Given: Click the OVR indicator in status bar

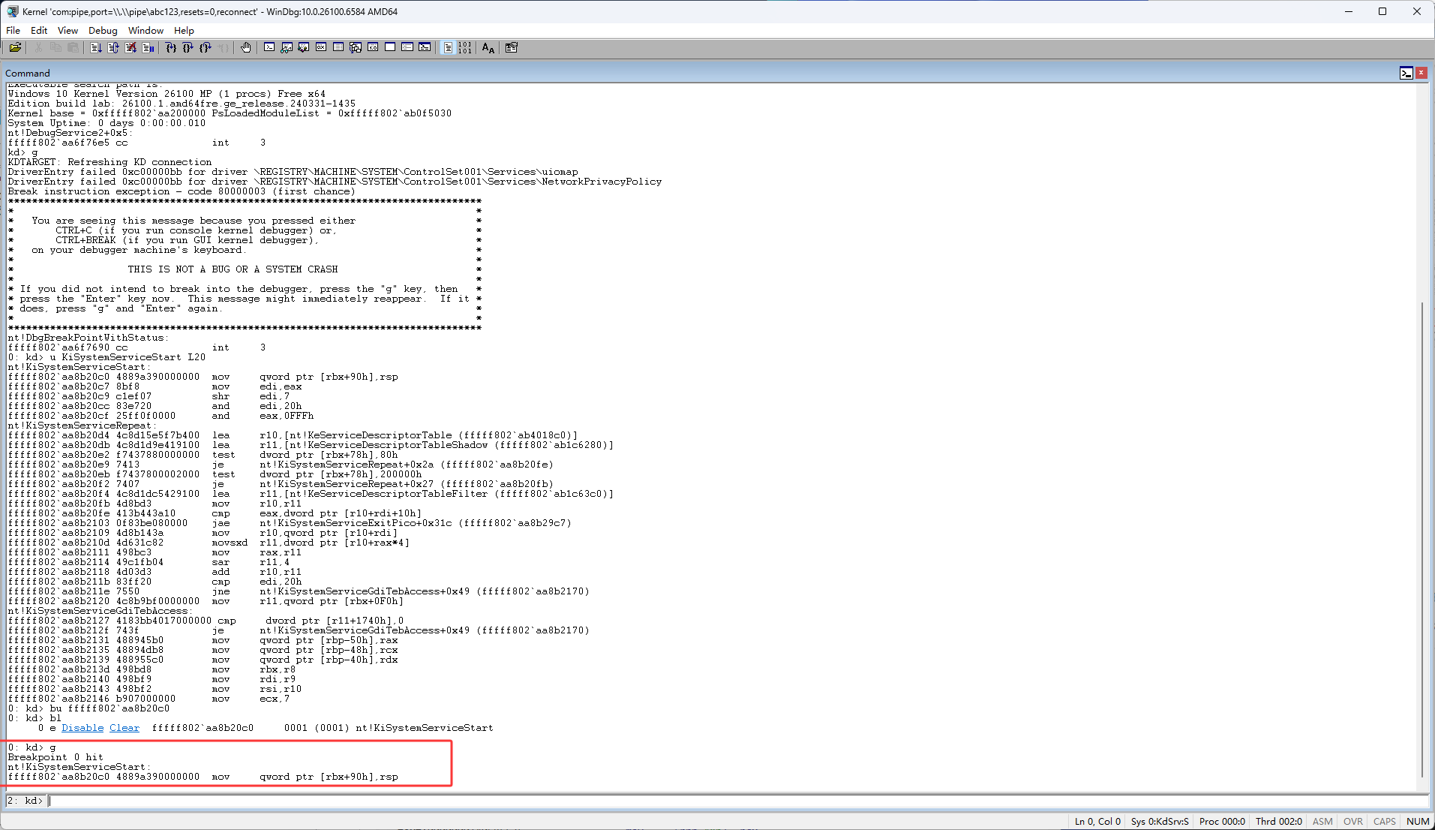Looking at the screenshot, I should 1353,821.
